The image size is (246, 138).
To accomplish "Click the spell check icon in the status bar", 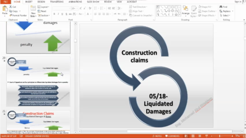I will click(21, 136).
